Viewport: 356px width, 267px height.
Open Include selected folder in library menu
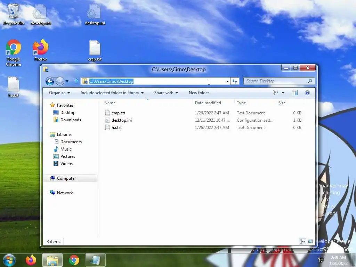112,92
